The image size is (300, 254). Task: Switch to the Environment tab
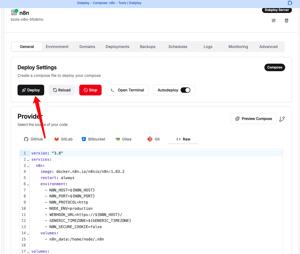57,47
